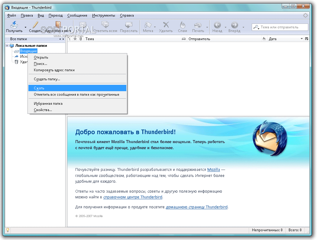This screenshot has height=240, width=317.
Task: Click the trash folder bin icon
Action: 17,62
